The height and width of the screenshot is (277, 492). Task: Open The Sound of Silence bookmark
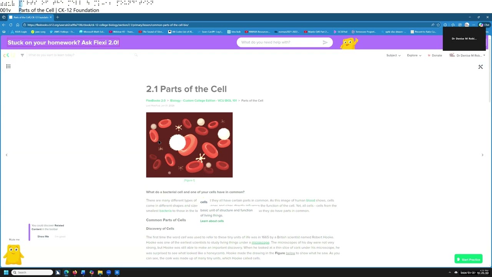[x=151, y=32]
